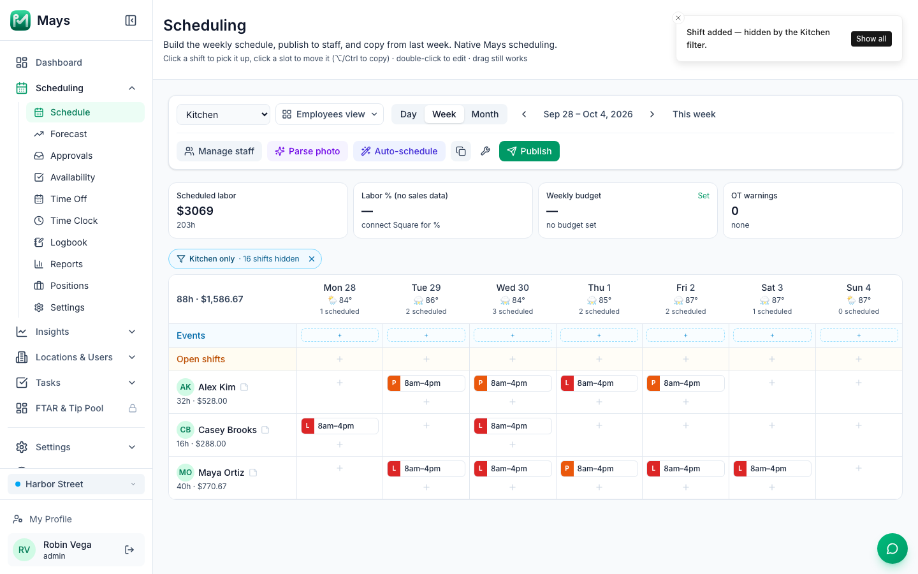Switch to Month view
918x574 pixels.
click(485, 114)
